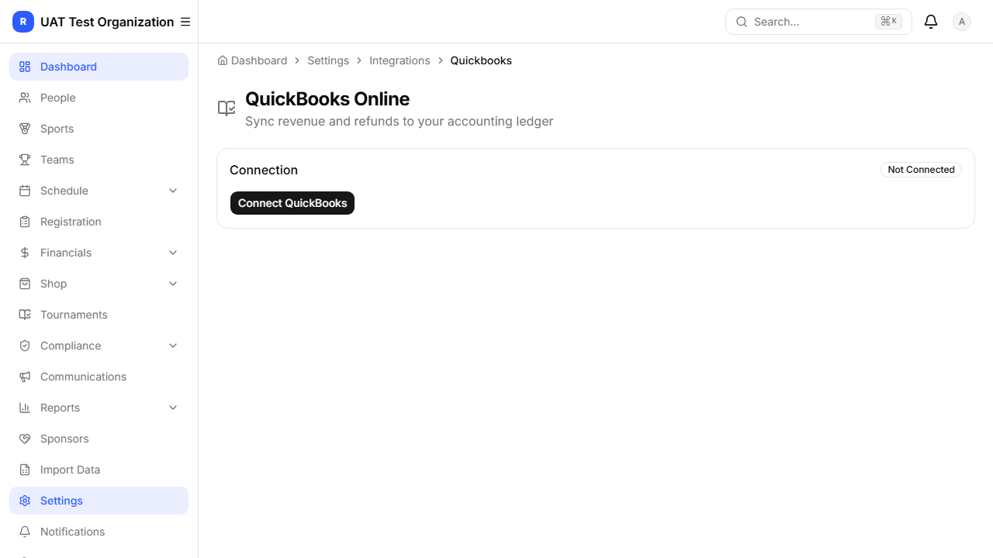
Task: Open the People menu item
Action: [x=99, y=98]
